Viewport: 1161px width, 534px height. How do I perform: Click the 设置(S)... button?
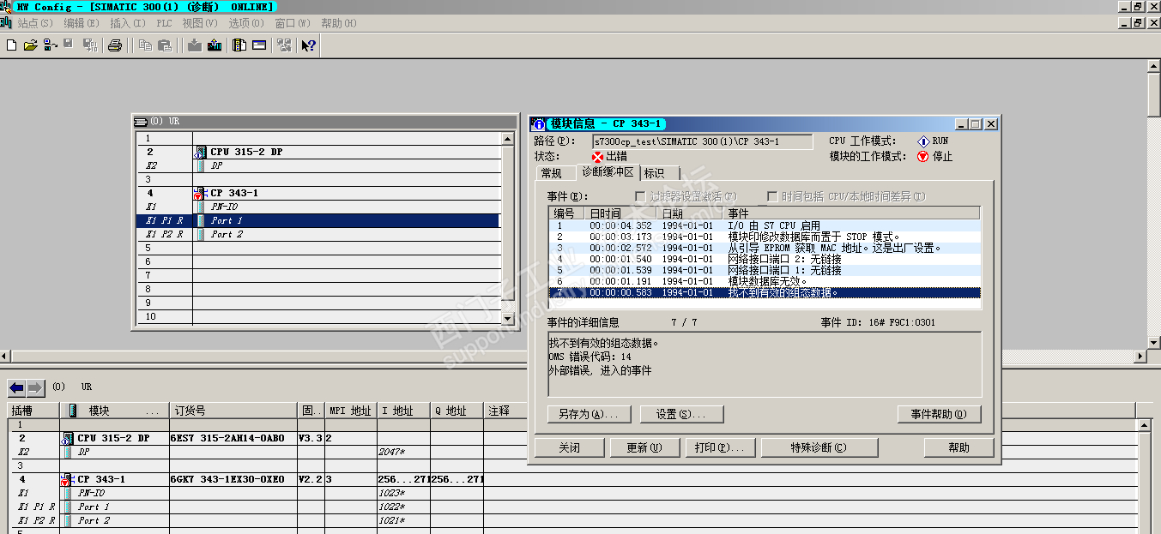click(x=681, y=414)
